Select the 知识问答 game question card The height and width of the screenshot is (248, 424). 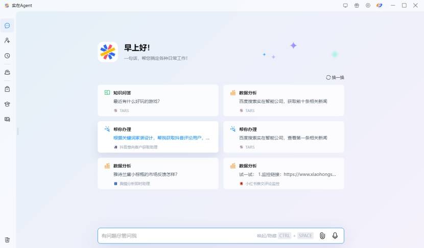[x=158, y=100]
